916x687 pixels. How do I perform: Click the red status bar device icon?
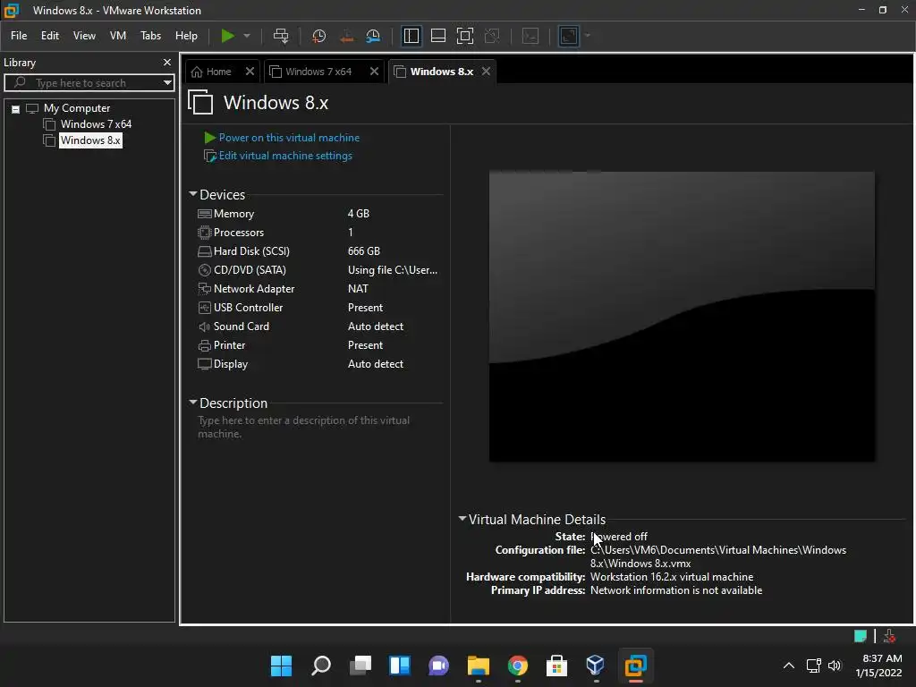click(889, 636)
